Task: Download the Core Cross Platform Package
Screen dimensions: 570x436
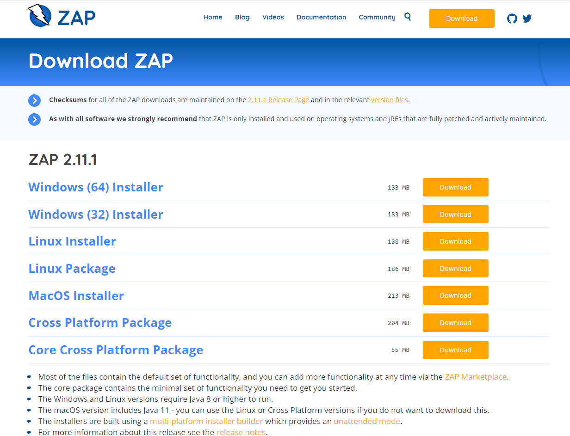Action: coord(456,350)
